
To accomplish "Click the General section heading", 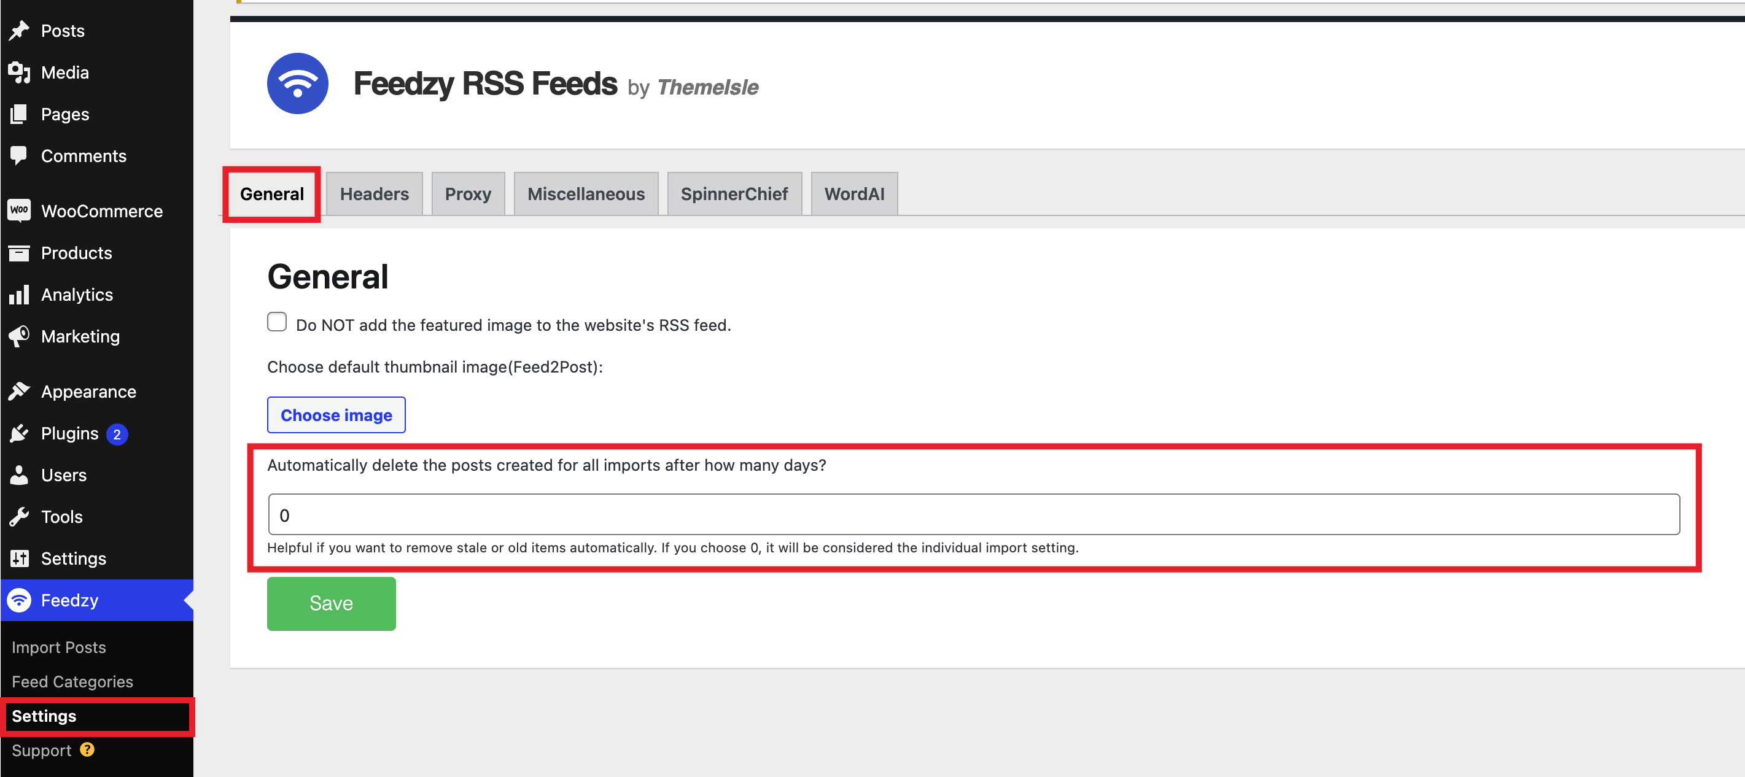I will [x=328, y=276].
